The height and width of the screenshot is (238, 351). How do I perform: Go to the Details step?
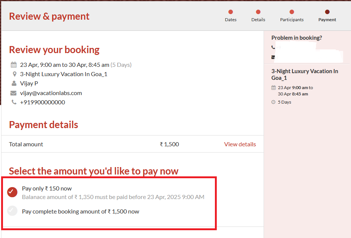point(258,16)
